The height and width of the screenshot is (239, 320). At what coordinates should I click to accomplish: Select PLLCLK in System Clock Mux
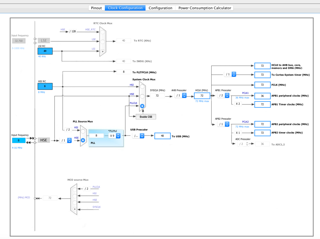[142, 106]
